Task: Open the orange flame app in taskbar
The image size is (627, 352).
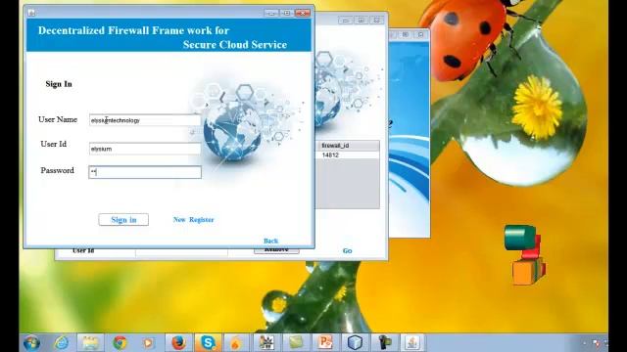Action: (x=236, y=343)
